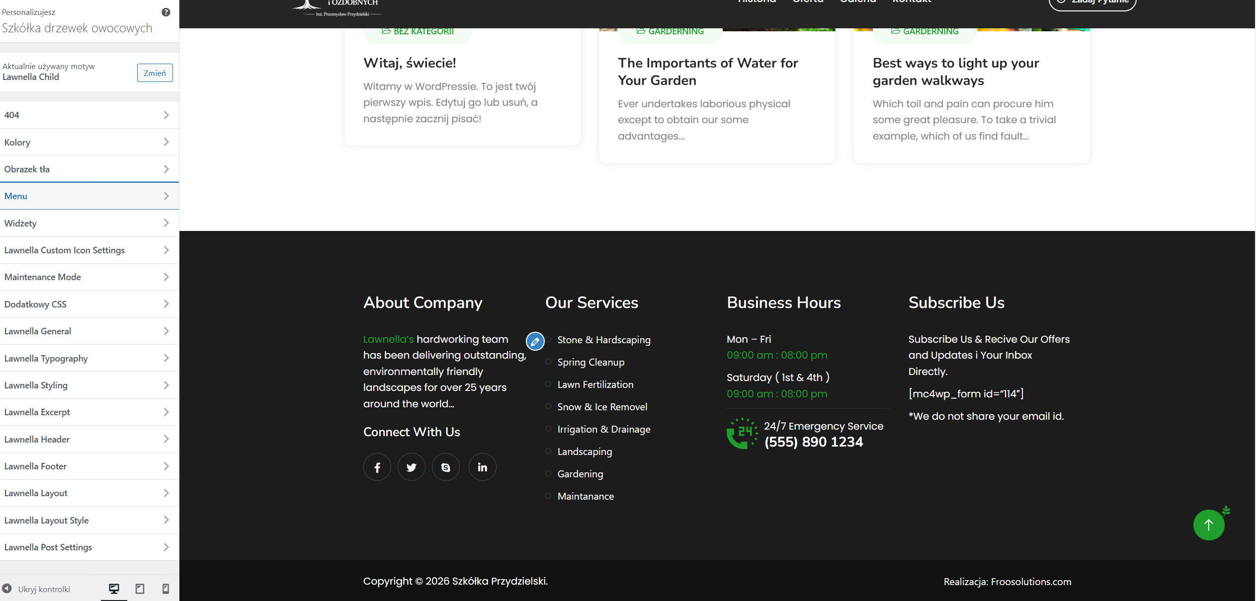The height and width of the screenshot is (601, 1256).
Task: Expand the Lawnella Footer section
Action: pyautogui.click(x=89, y=466)
